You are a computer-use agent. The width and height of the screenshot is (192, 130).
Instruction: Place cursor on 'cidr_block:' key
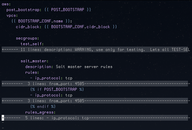click(29, 27)
